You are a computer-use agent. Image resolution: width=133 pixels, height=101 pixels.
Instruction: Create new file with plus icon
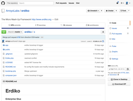tap(34, 32)
